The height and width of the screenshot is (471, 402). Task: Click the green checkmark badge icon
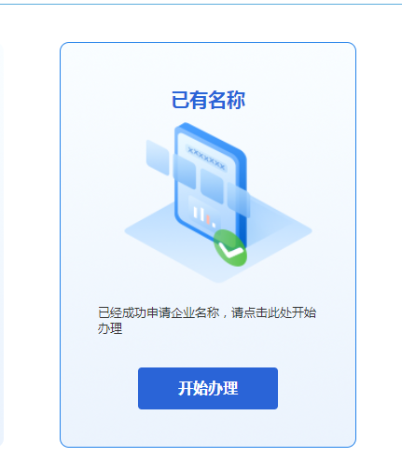pyautogui.click(x=230, y=248)
